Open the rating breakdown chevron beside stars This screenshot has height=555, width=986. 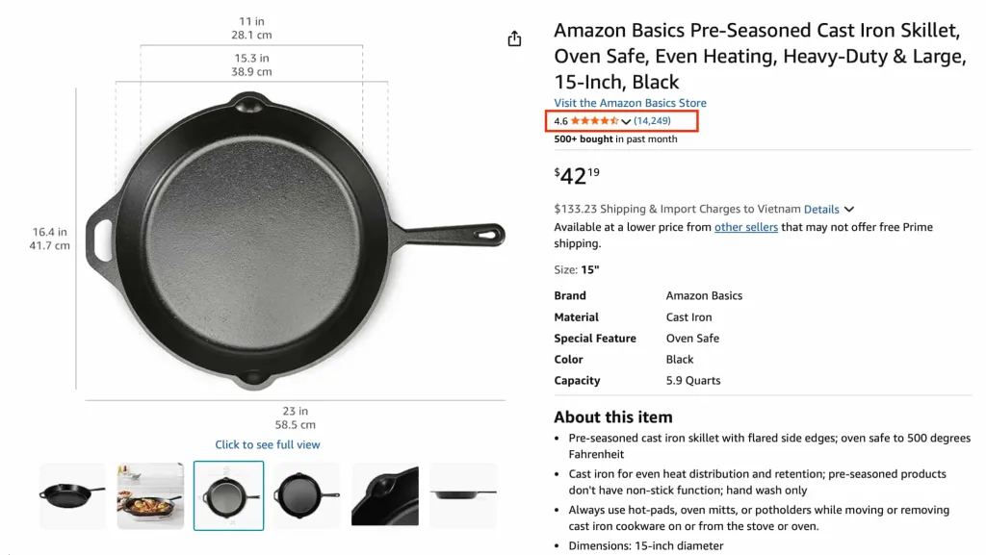(x=626, y=122)
